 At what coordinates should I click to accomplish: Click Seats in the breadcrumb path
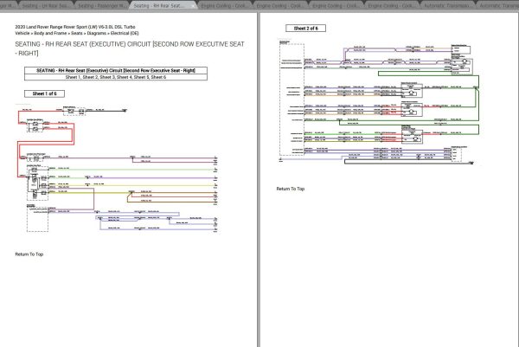pyautogui.click(x=77, y=33)
